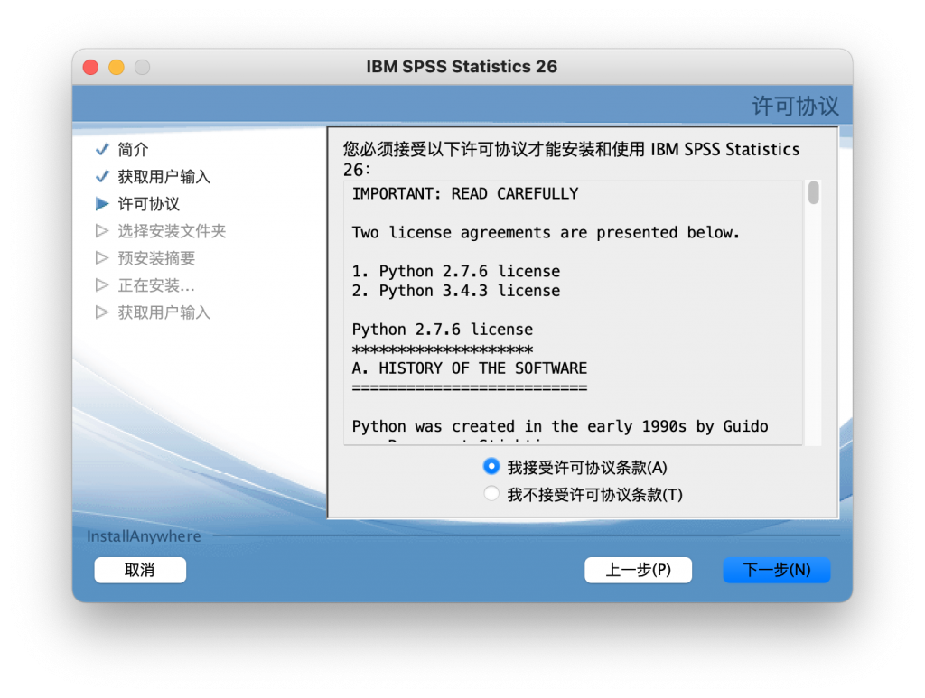This screenshot has height=698, width=925.
Task: Cancel installation with the 取消 button
Action: pyautogui.click(x=140, y=570)
